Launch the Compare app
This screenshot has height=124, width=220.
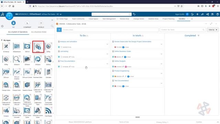click(x=6, y=111)
